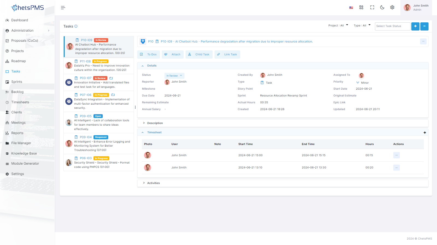Toggle dark mode moon icon

click(x=382, y=7)
